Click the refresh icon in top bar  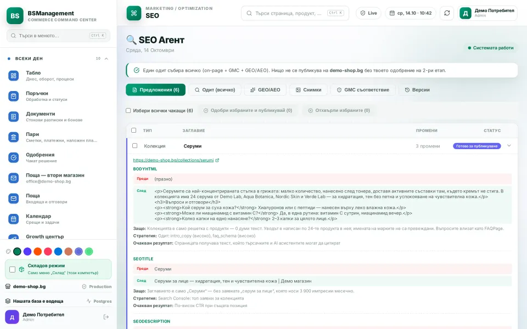coord(447,13)
